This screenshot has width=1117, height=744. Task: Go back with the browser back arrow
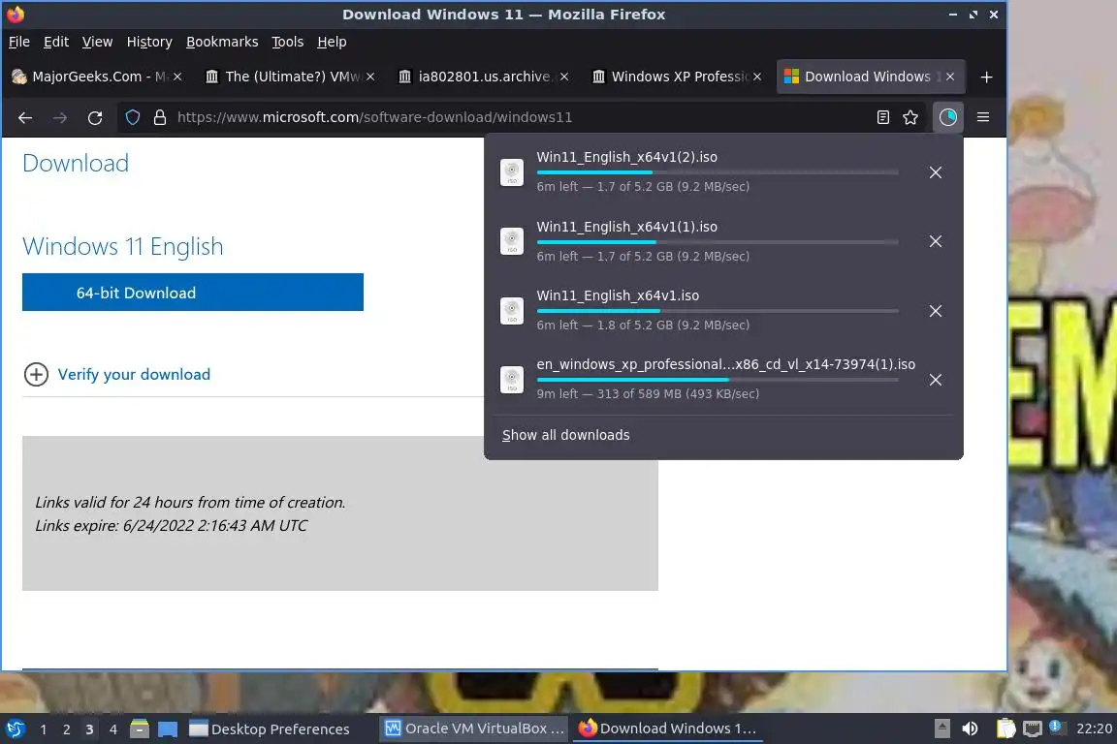coord(25,117)
